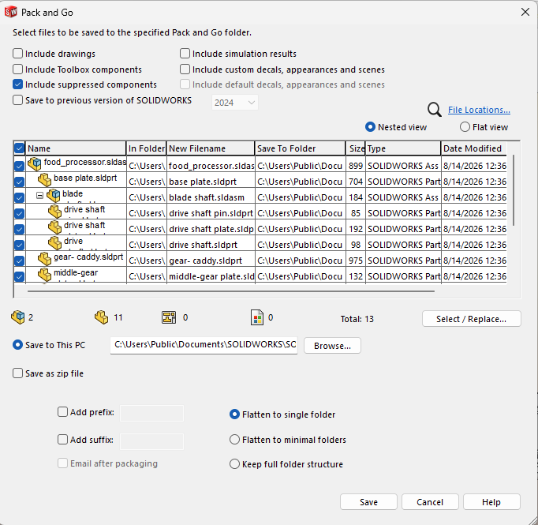Choose Flatten to minimal folders
This screenshot has width=538, height=525.
coord(234,440)
